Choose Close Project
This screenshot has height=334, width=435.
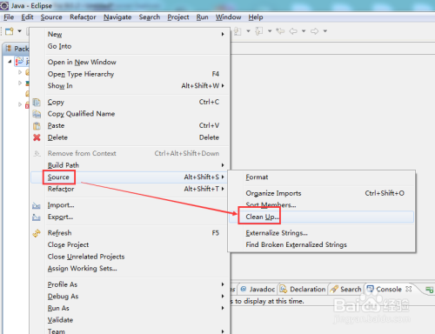click(x=129, y=244)
